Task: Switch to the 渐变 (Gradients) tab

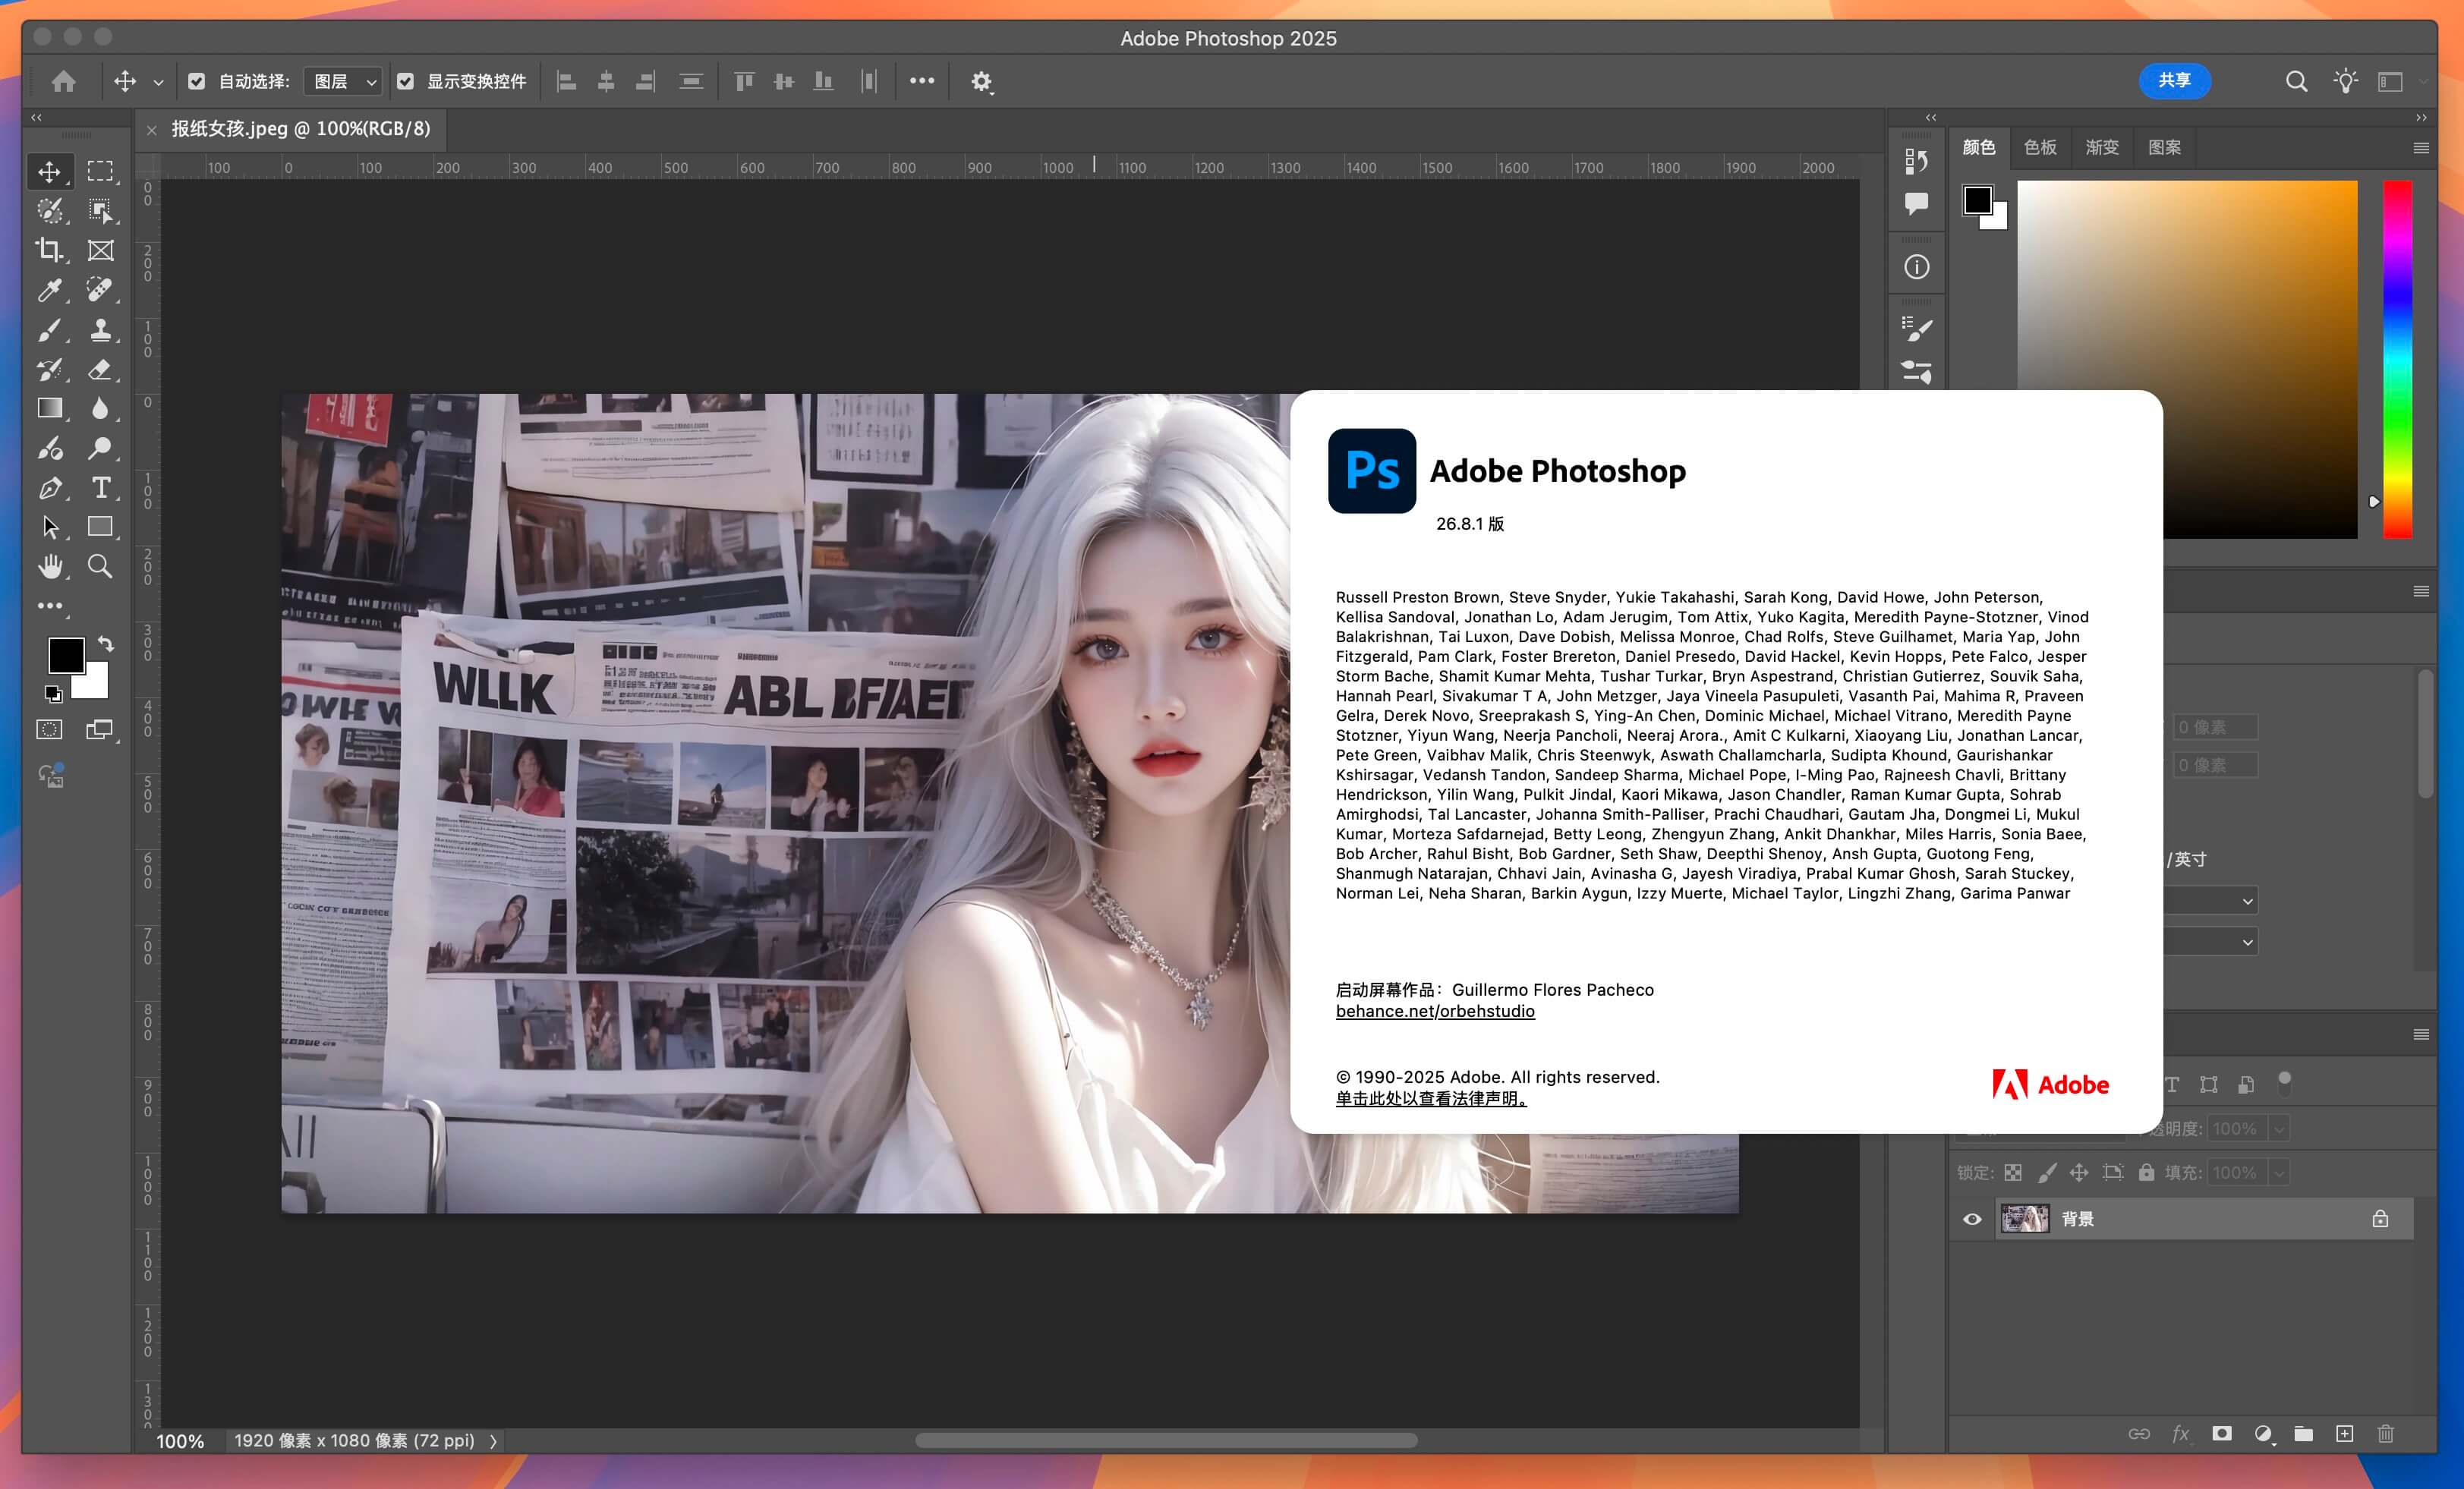Action: (2102, 147)
